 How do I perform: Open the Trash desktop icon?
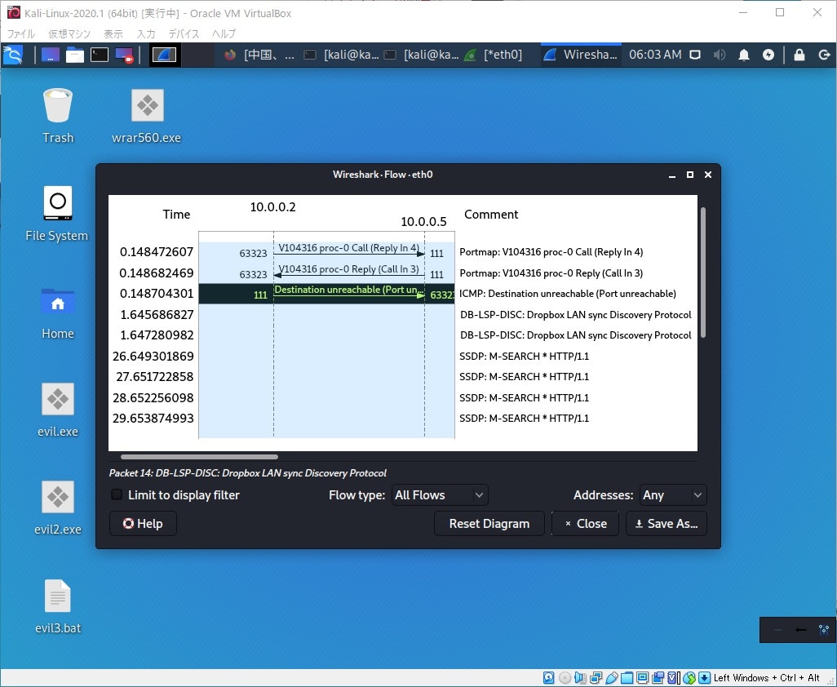(58, 116)
